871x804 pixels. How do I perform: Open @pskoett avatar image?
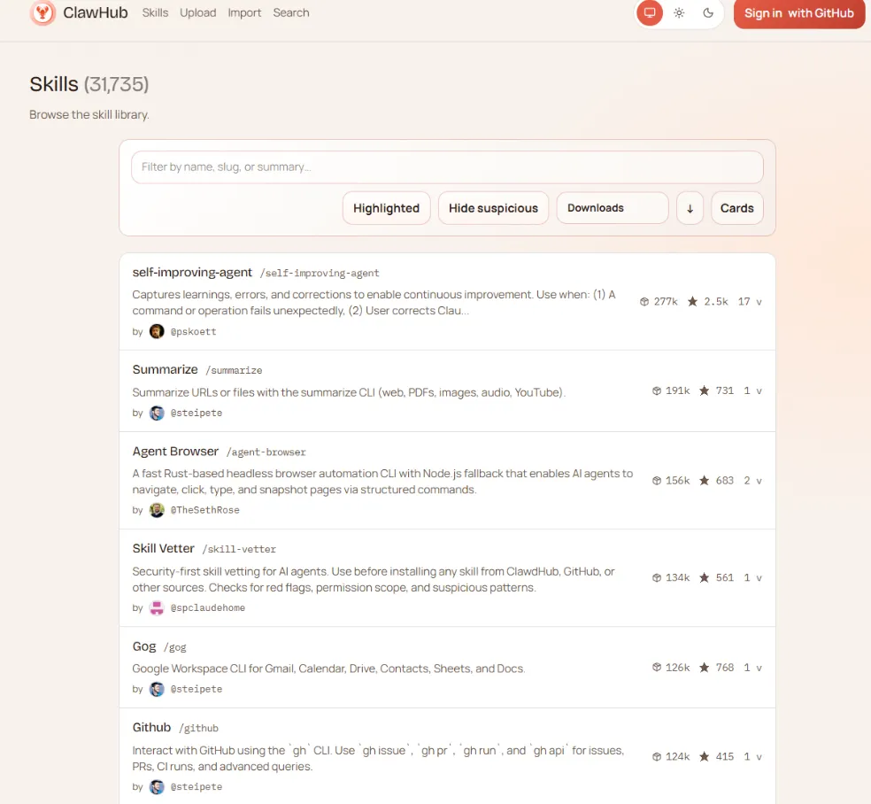[157, 332]
